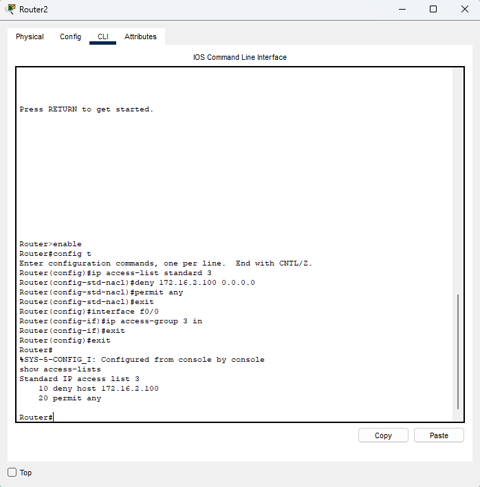Click 'ip access-list standard 3' command line
Viewport: 480px width, 487px height.
(116, 273)
